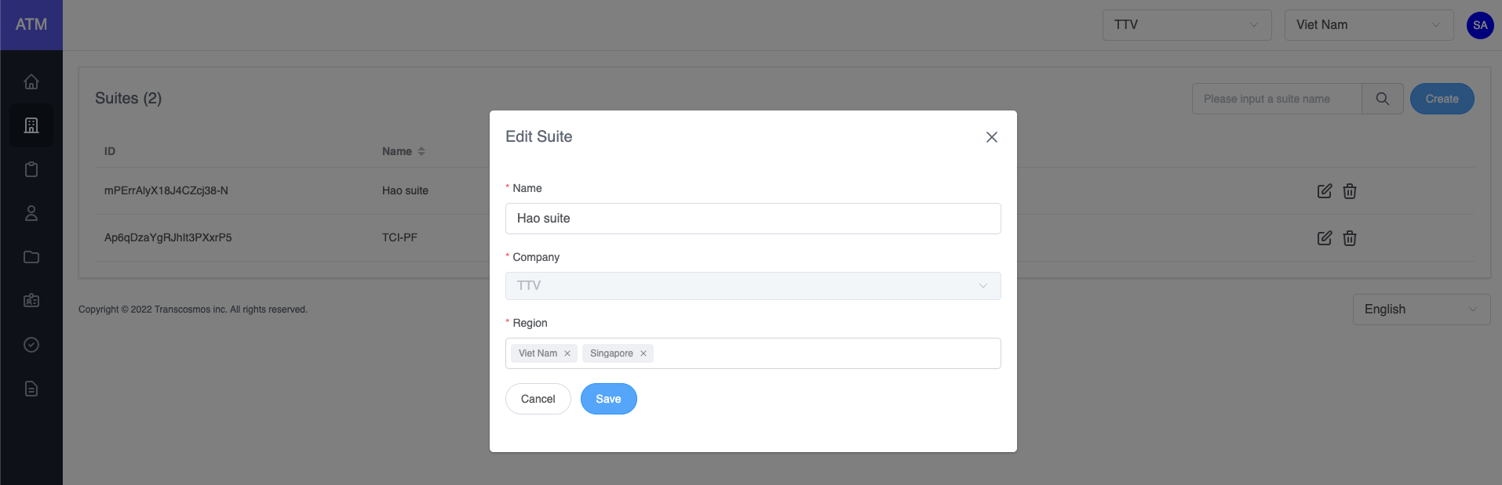1502x485 pixels.
Task: Open the ID card sidebar icon
Action: point(31,301)
